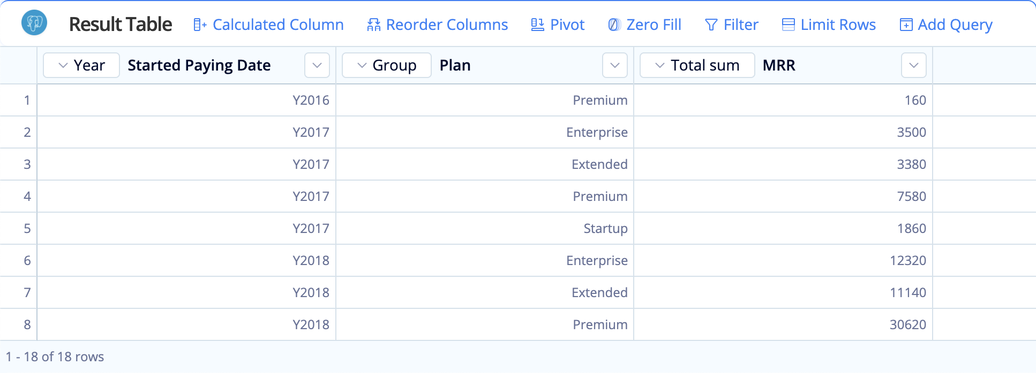Viewport: 1036px width, 373px height.
Task: Open the Group aggregation dropdown for Plan
Action: [387, 65]
